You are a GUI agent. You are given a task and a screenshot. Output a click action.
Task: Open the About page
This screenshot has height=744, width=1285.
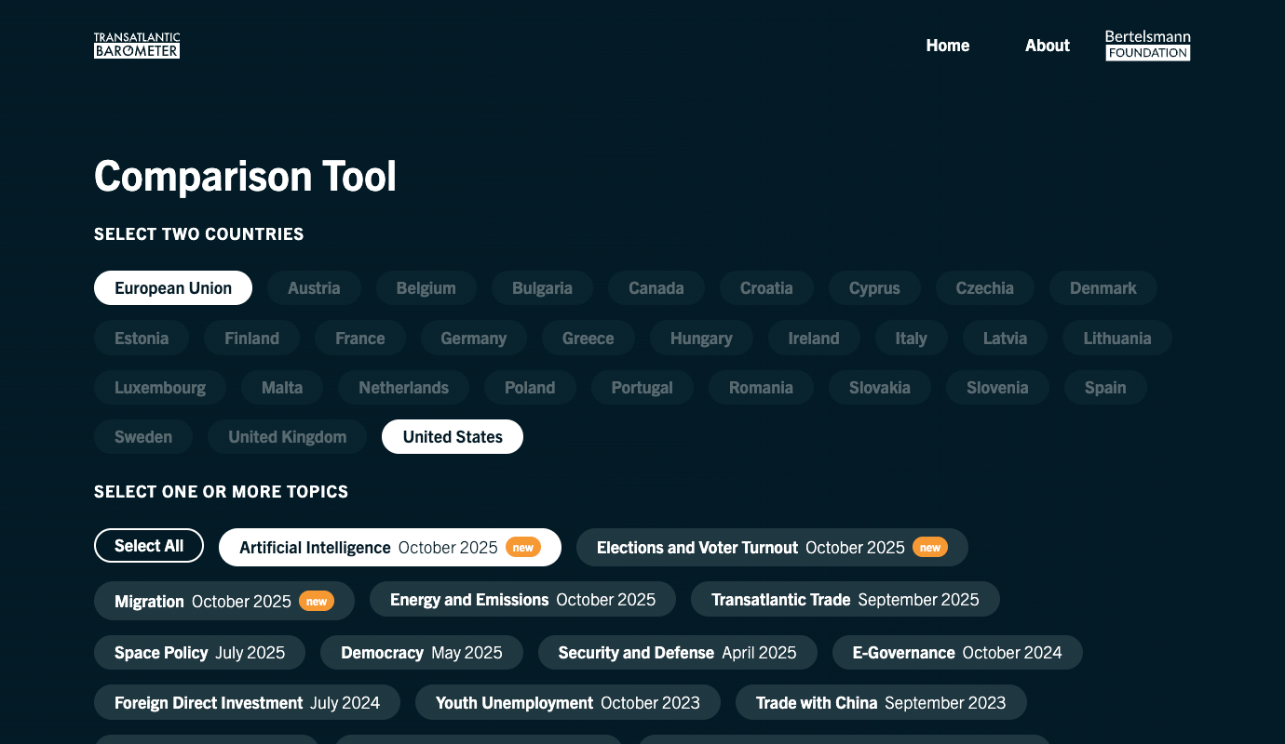(1047, 46)
